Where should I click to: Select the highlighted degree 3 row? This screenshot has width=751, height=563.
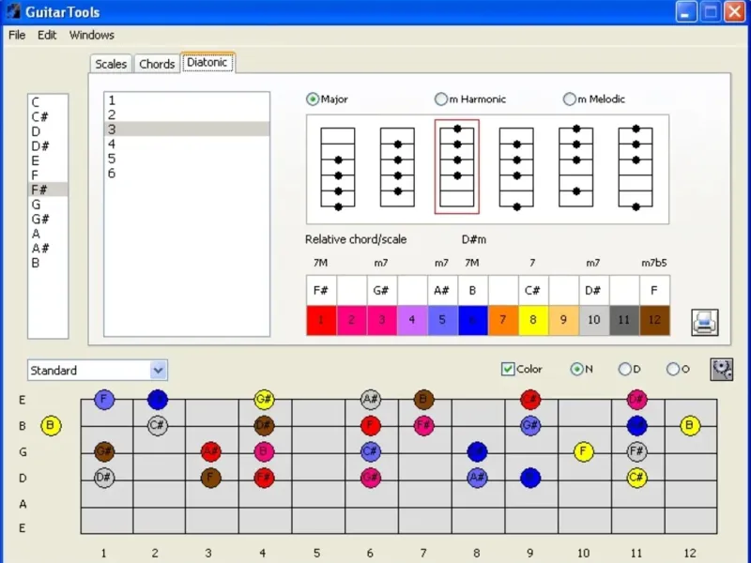pos(187,129)
